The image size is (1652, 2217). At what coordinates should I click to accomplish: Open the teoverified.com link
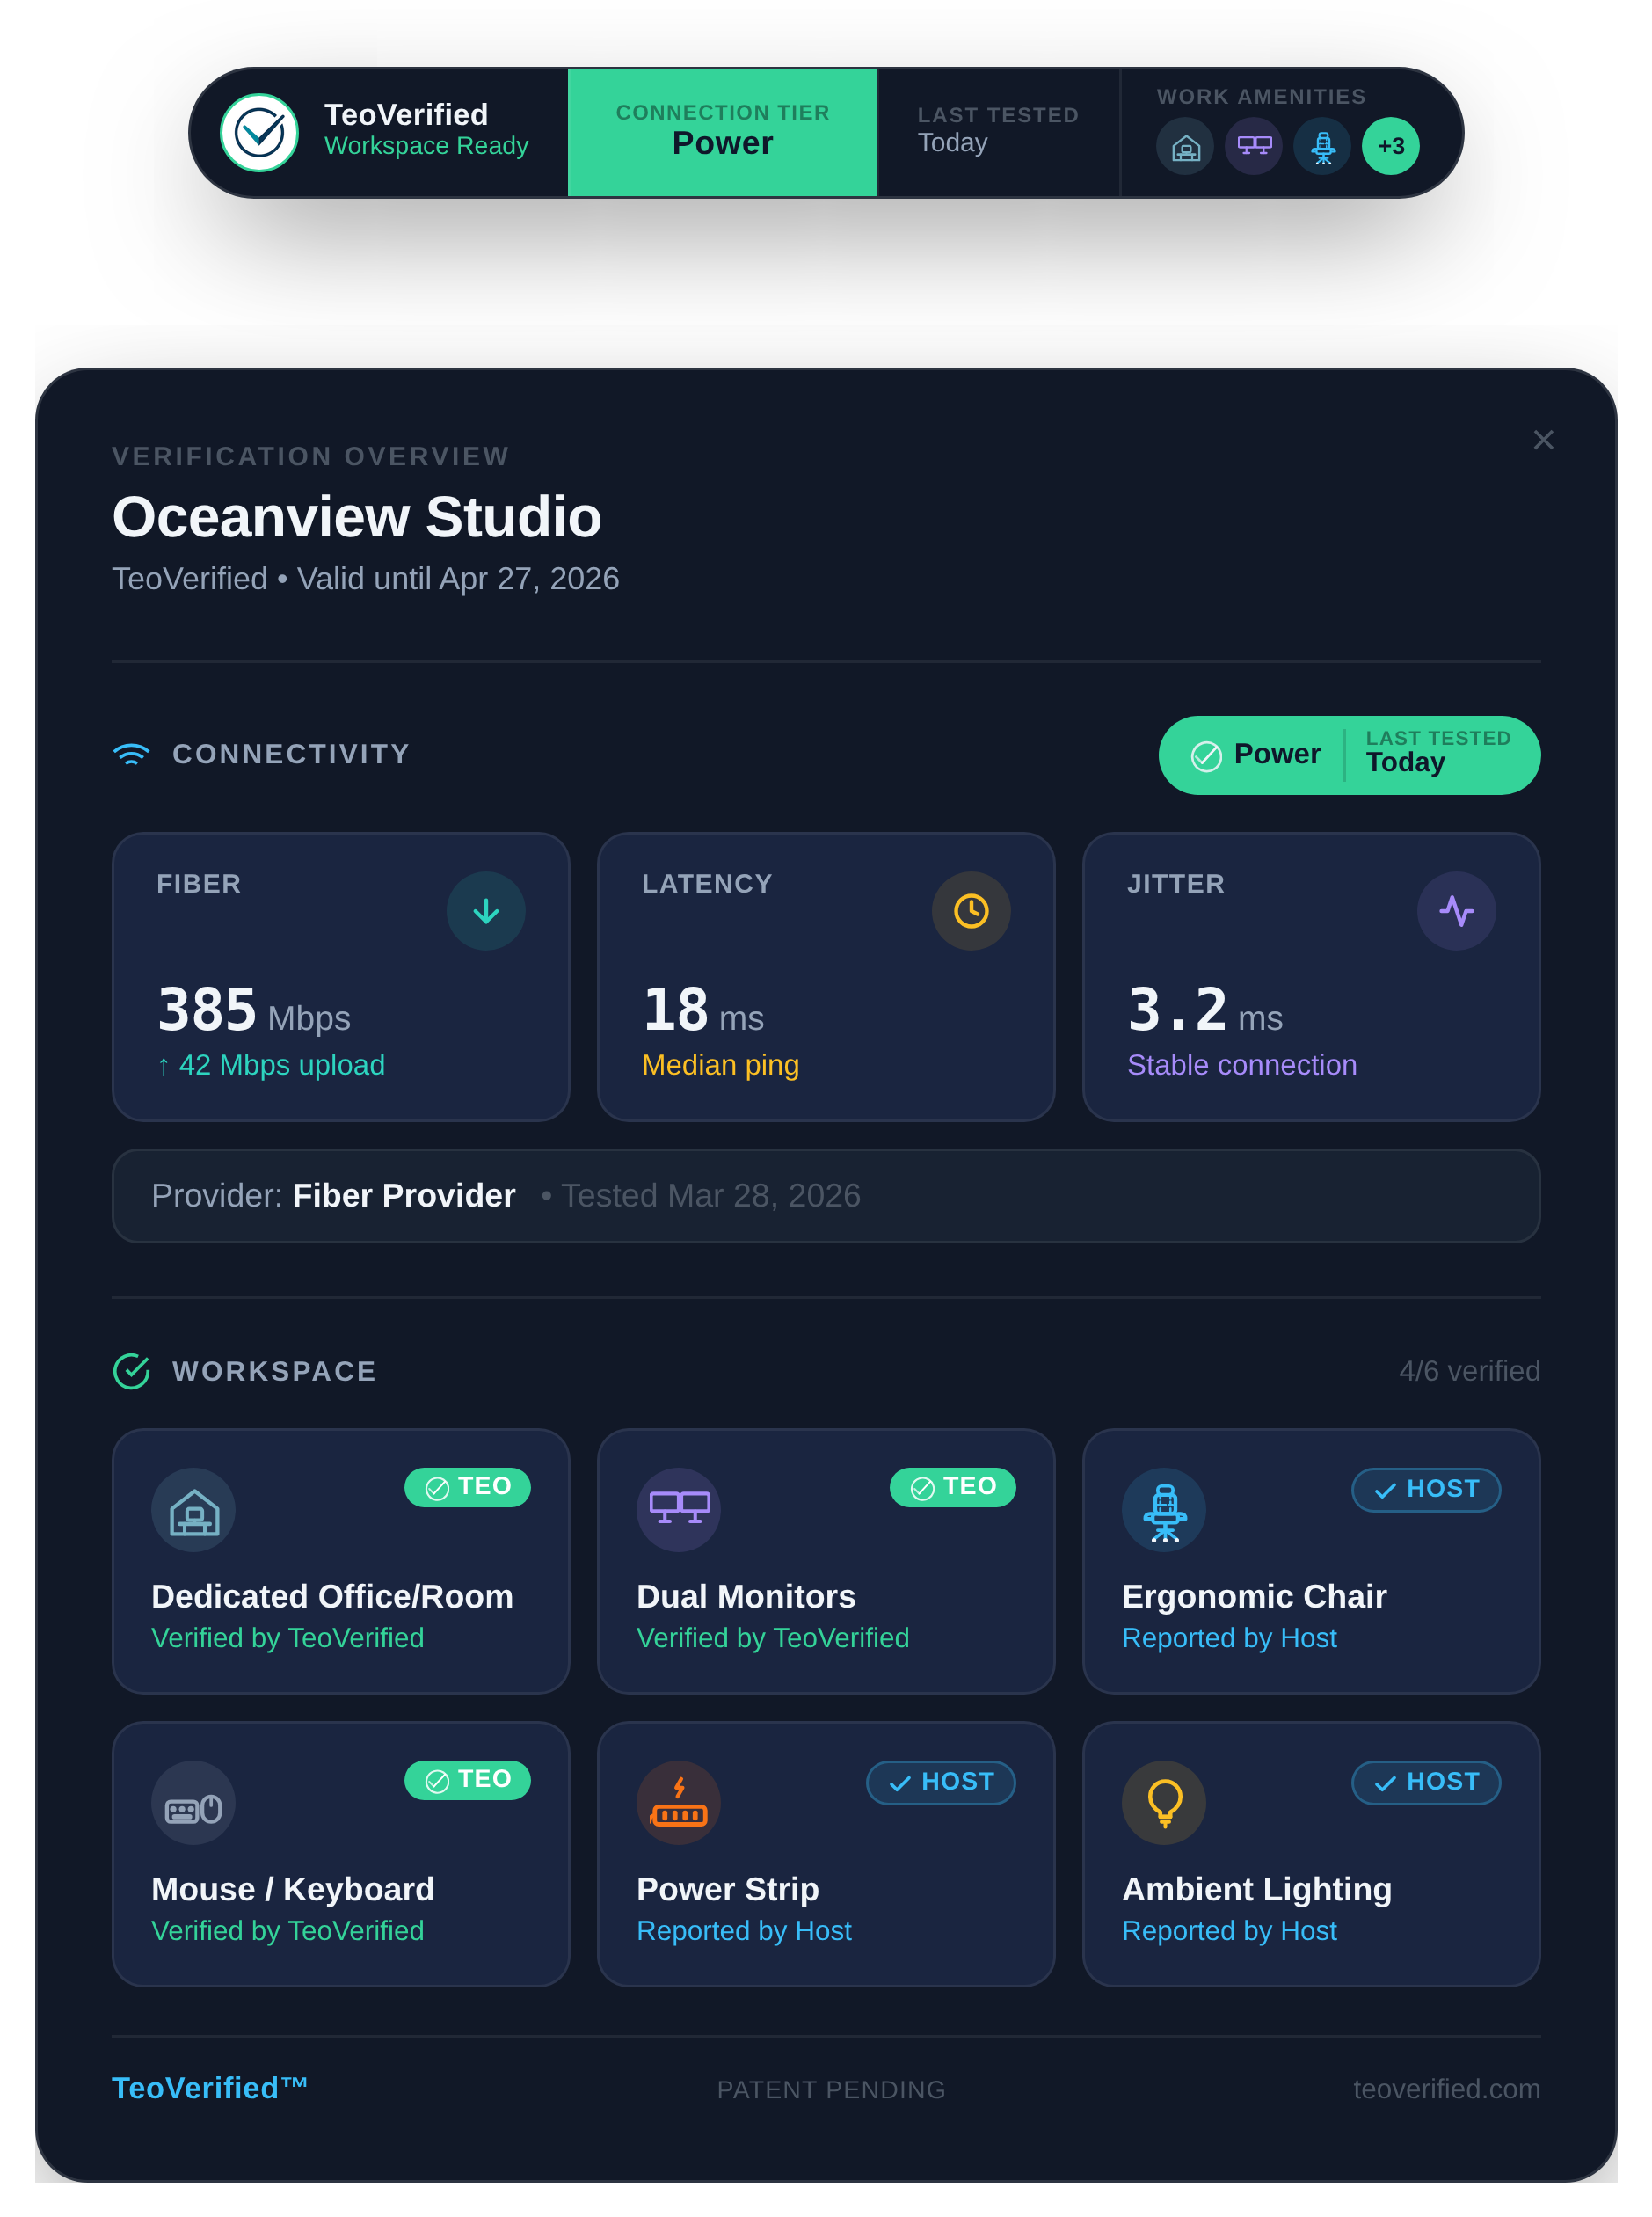coord(1446,2089)
